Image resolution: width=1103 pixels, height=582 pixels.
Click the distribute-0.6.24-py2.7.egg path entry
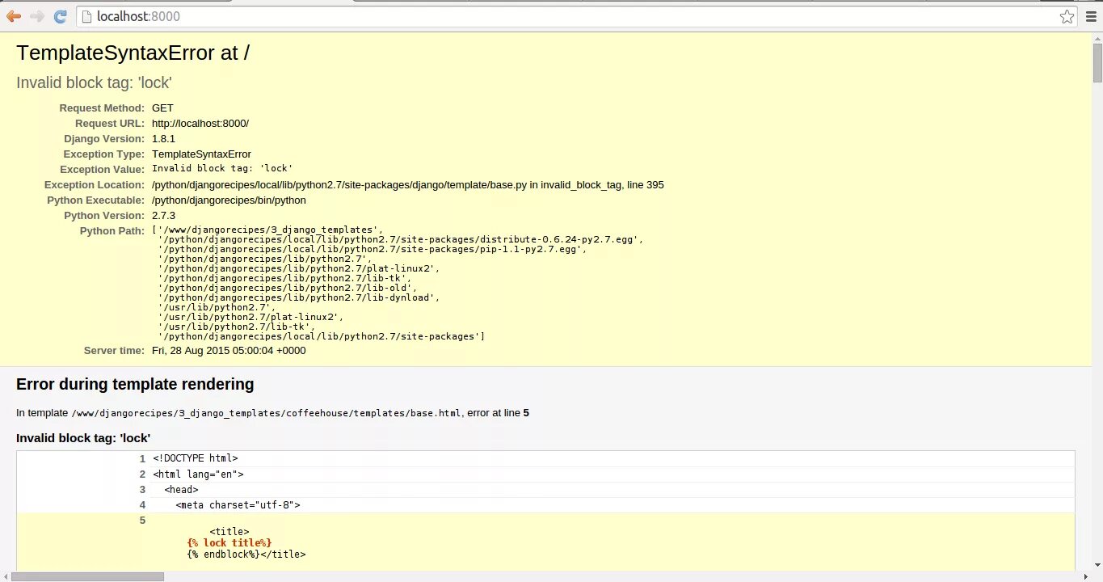point(401,239)
